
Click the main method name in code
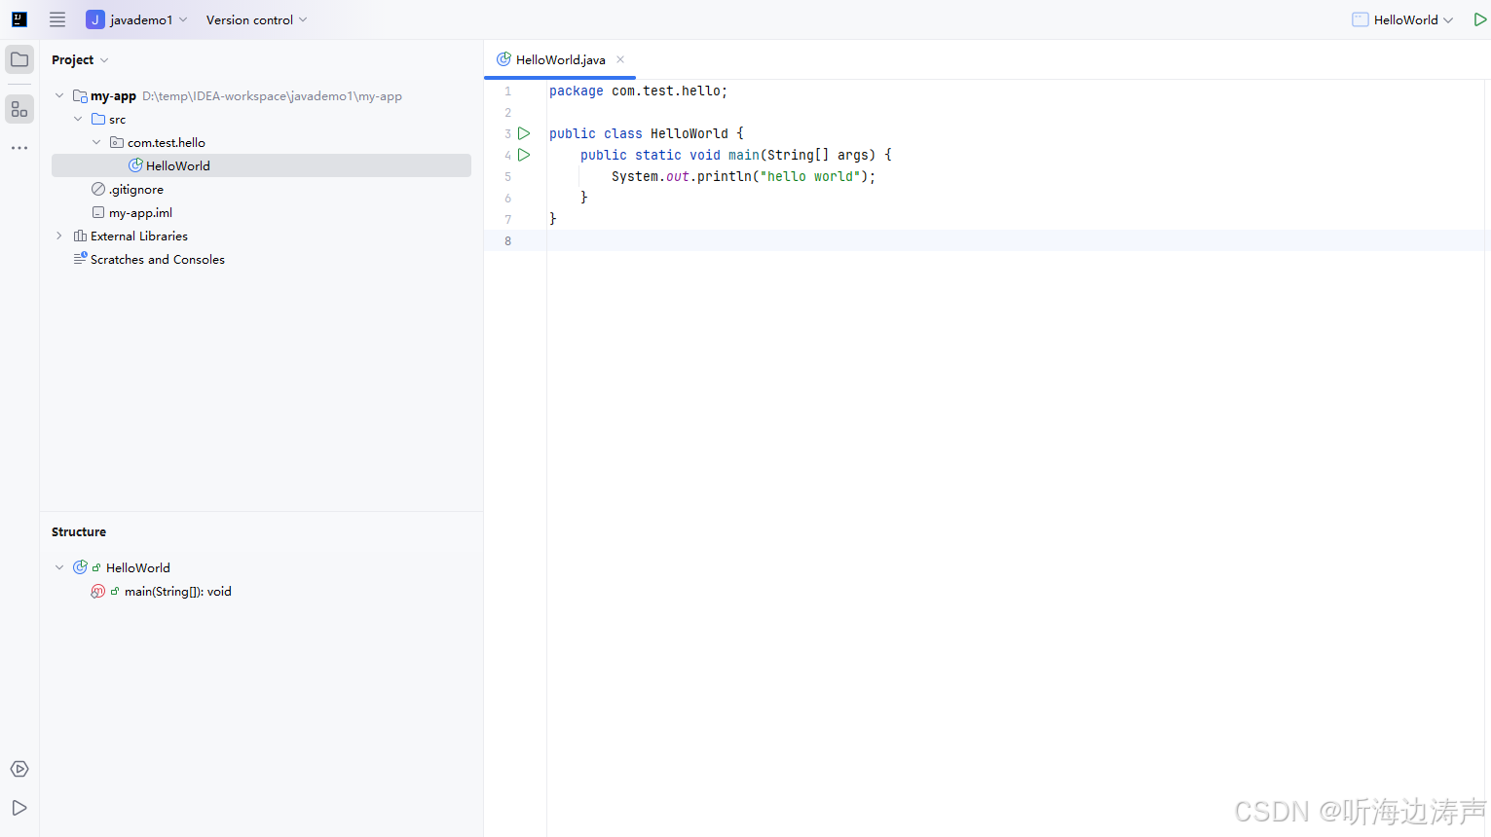(x=744, y=155)
